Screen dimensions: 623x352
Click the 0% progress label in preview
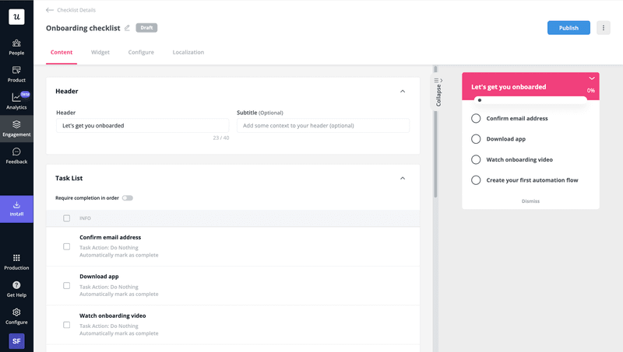pos(591,90)
